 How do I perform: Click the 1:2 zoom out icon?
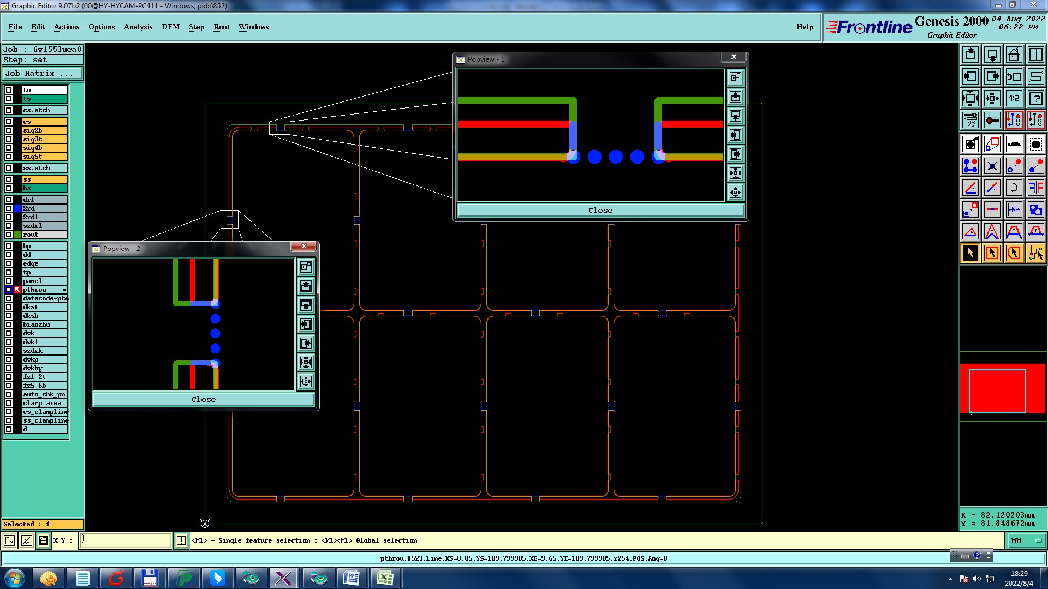pyautogui.click(x=1014, y=98)
